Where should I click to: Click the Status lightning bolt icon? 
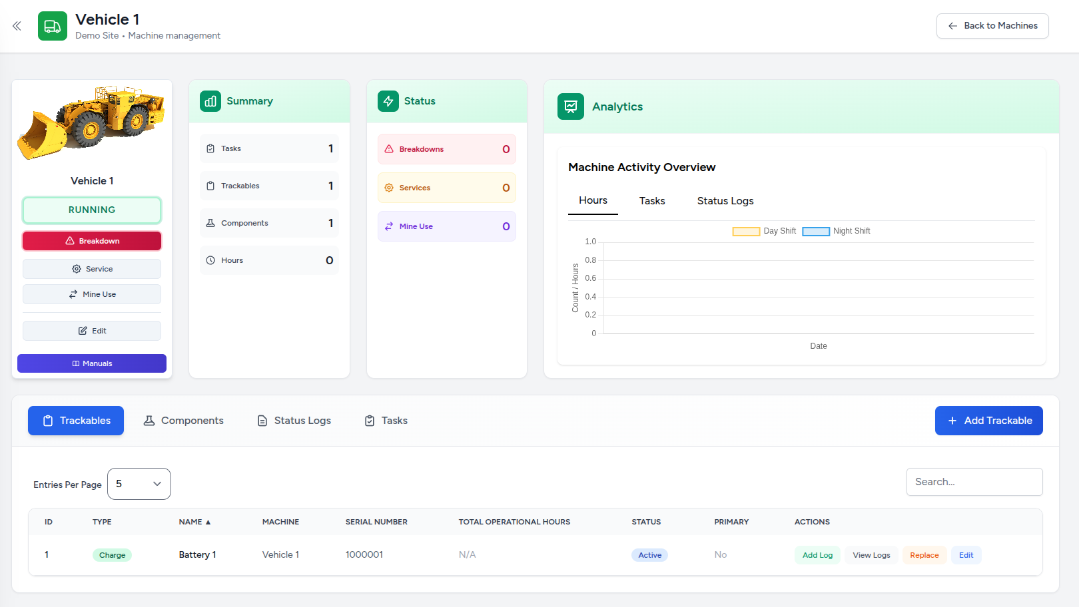pos(388,101)
